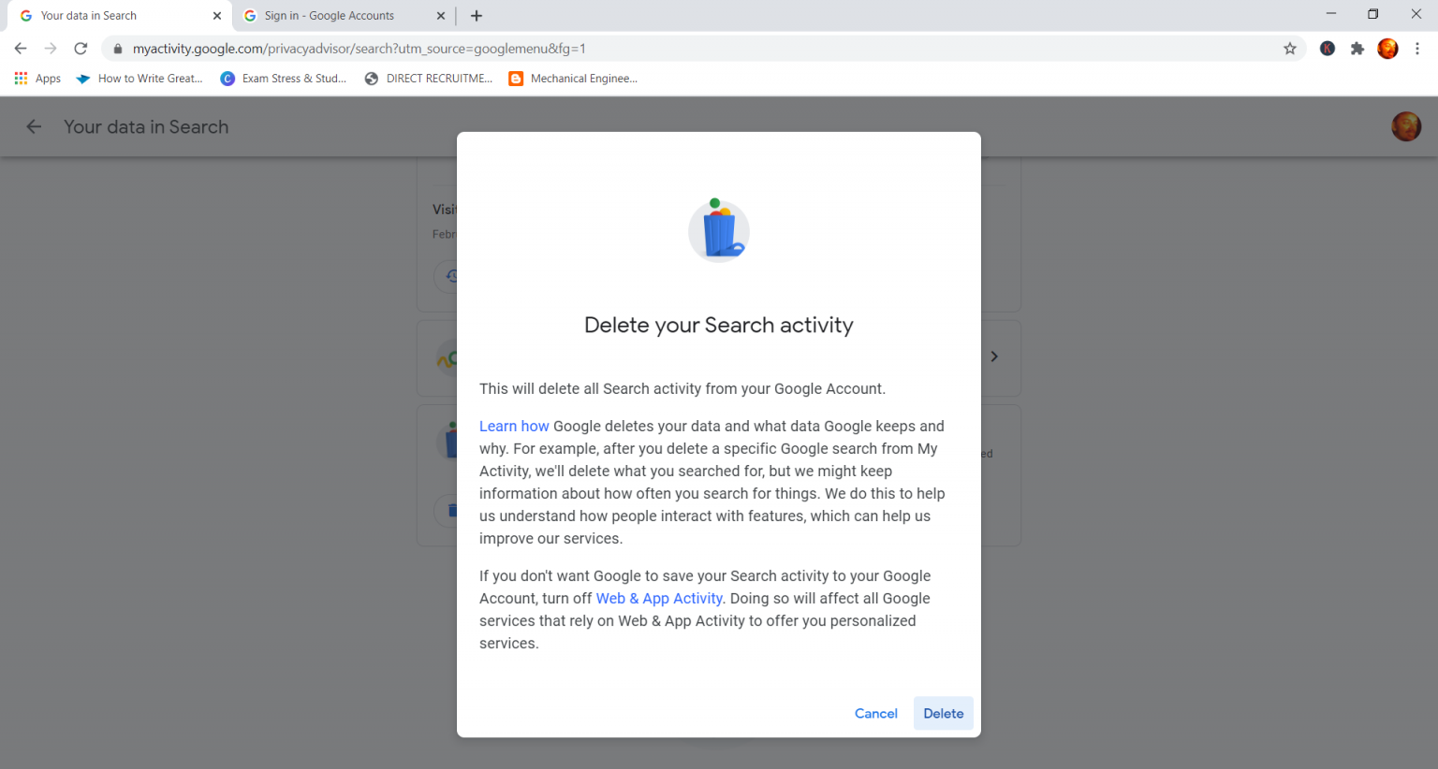The image size is (1438, 769).
Task: Click the trash can icon above the dialog title
Action: point(718,230)
